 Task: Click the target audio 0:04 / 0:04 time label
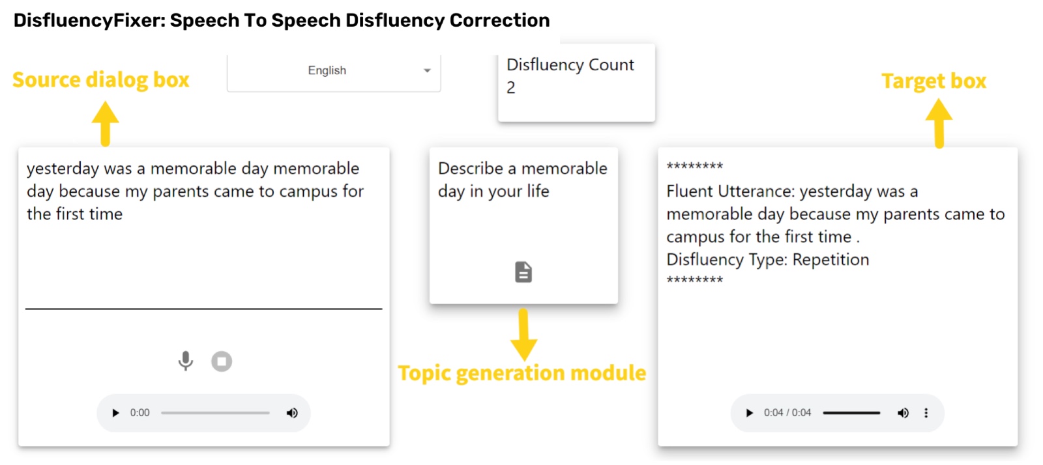tap(787, 413)
